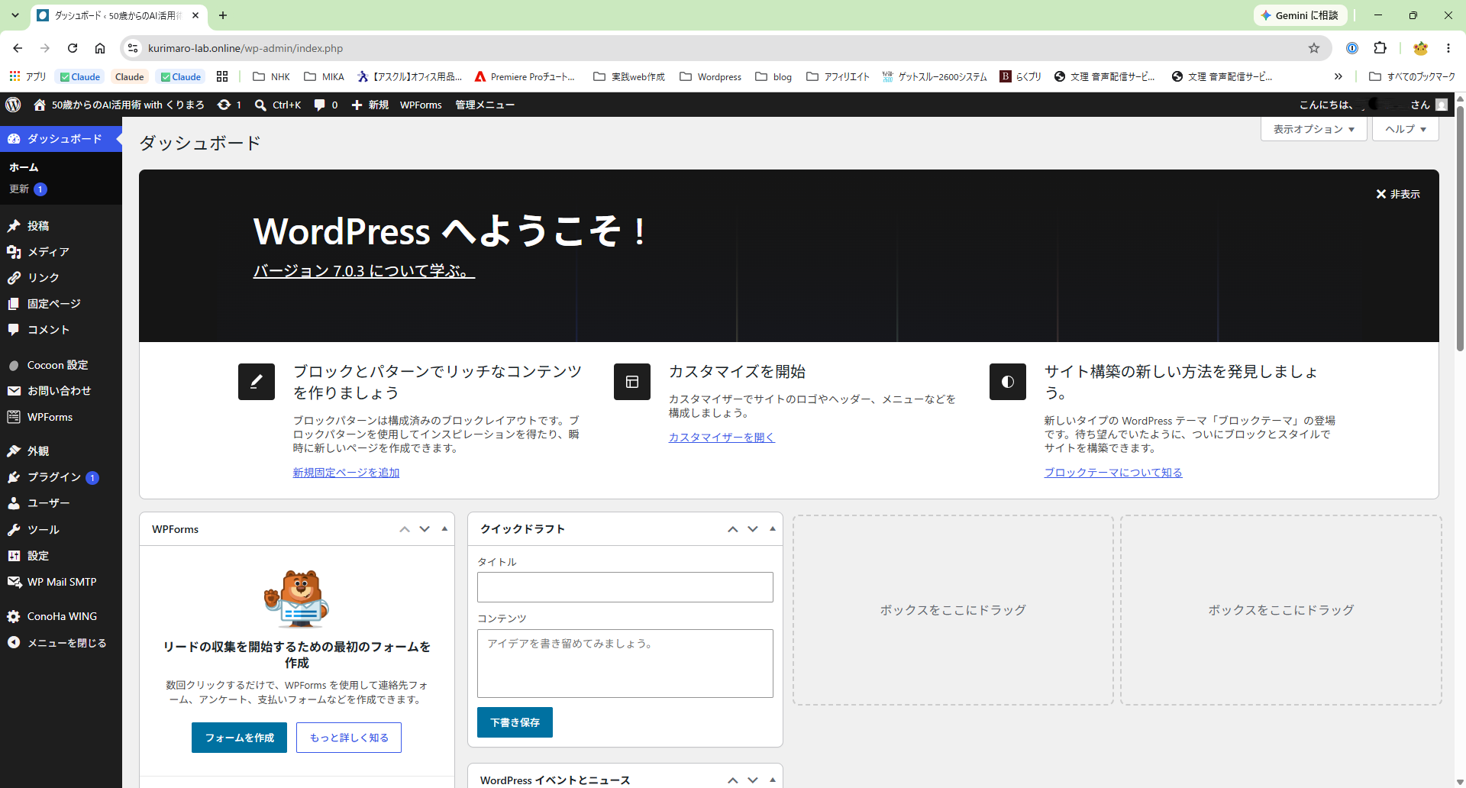
Task: Click the Ctrl+K search icon
Action: click(260, 105)
